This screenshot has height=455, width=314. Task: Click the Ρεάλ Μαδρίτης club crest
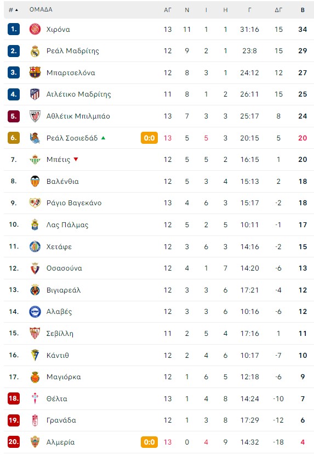point(35,51)
